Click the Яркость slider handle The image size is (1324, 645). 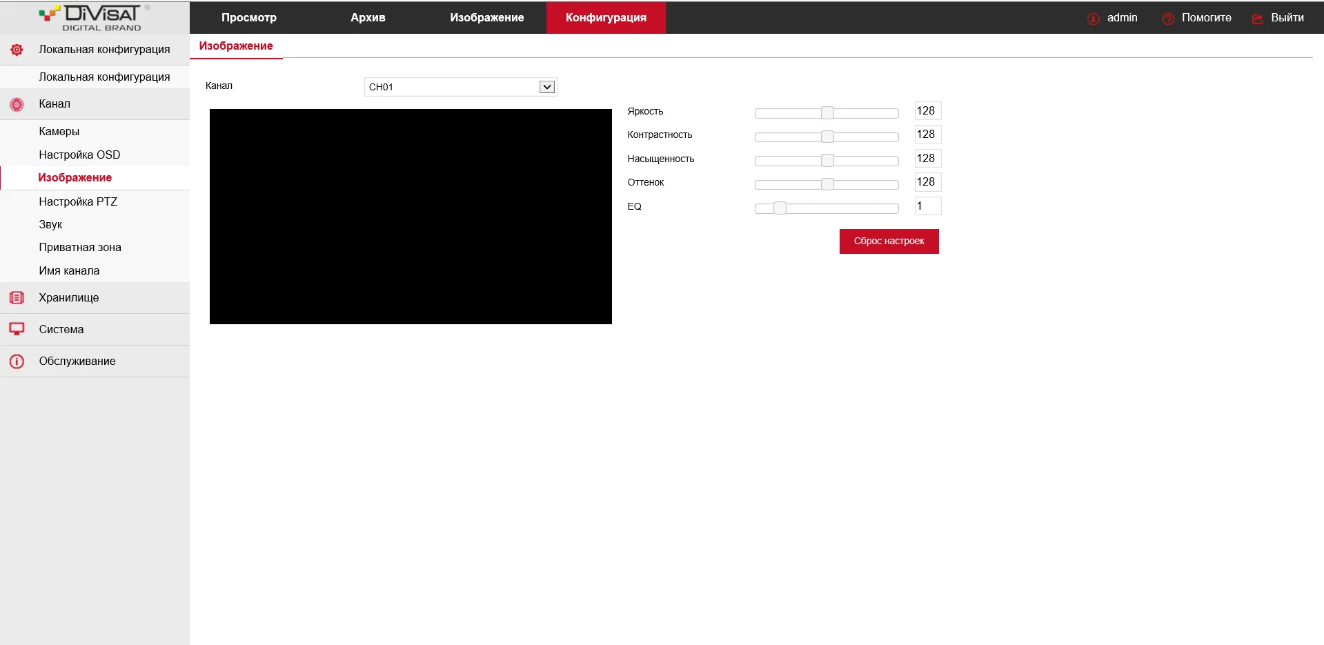point(827,113)
